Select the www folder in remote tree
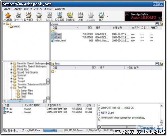Image resolution: width=167 pixels, height=136 pixels. (x=16, y=27)
